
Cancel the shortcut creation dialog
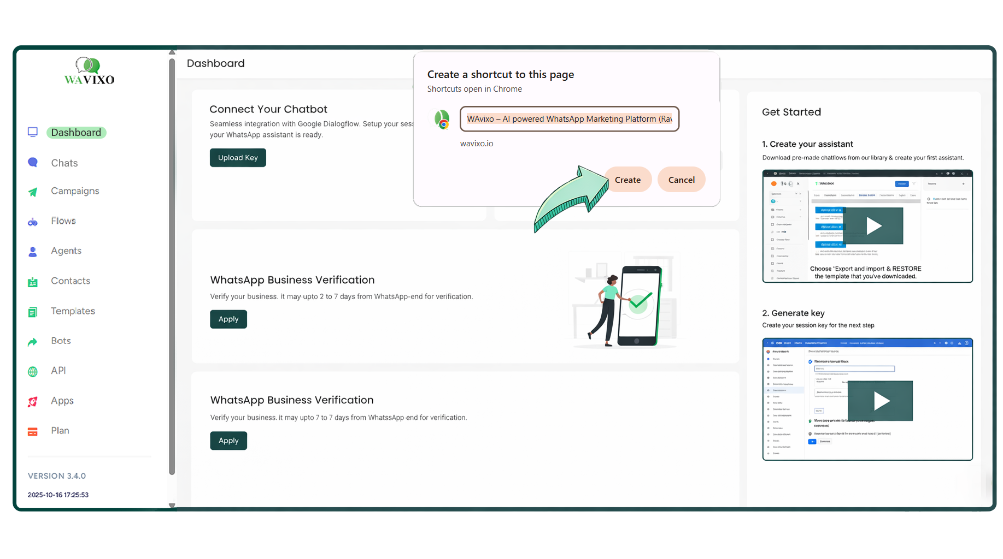681,180
